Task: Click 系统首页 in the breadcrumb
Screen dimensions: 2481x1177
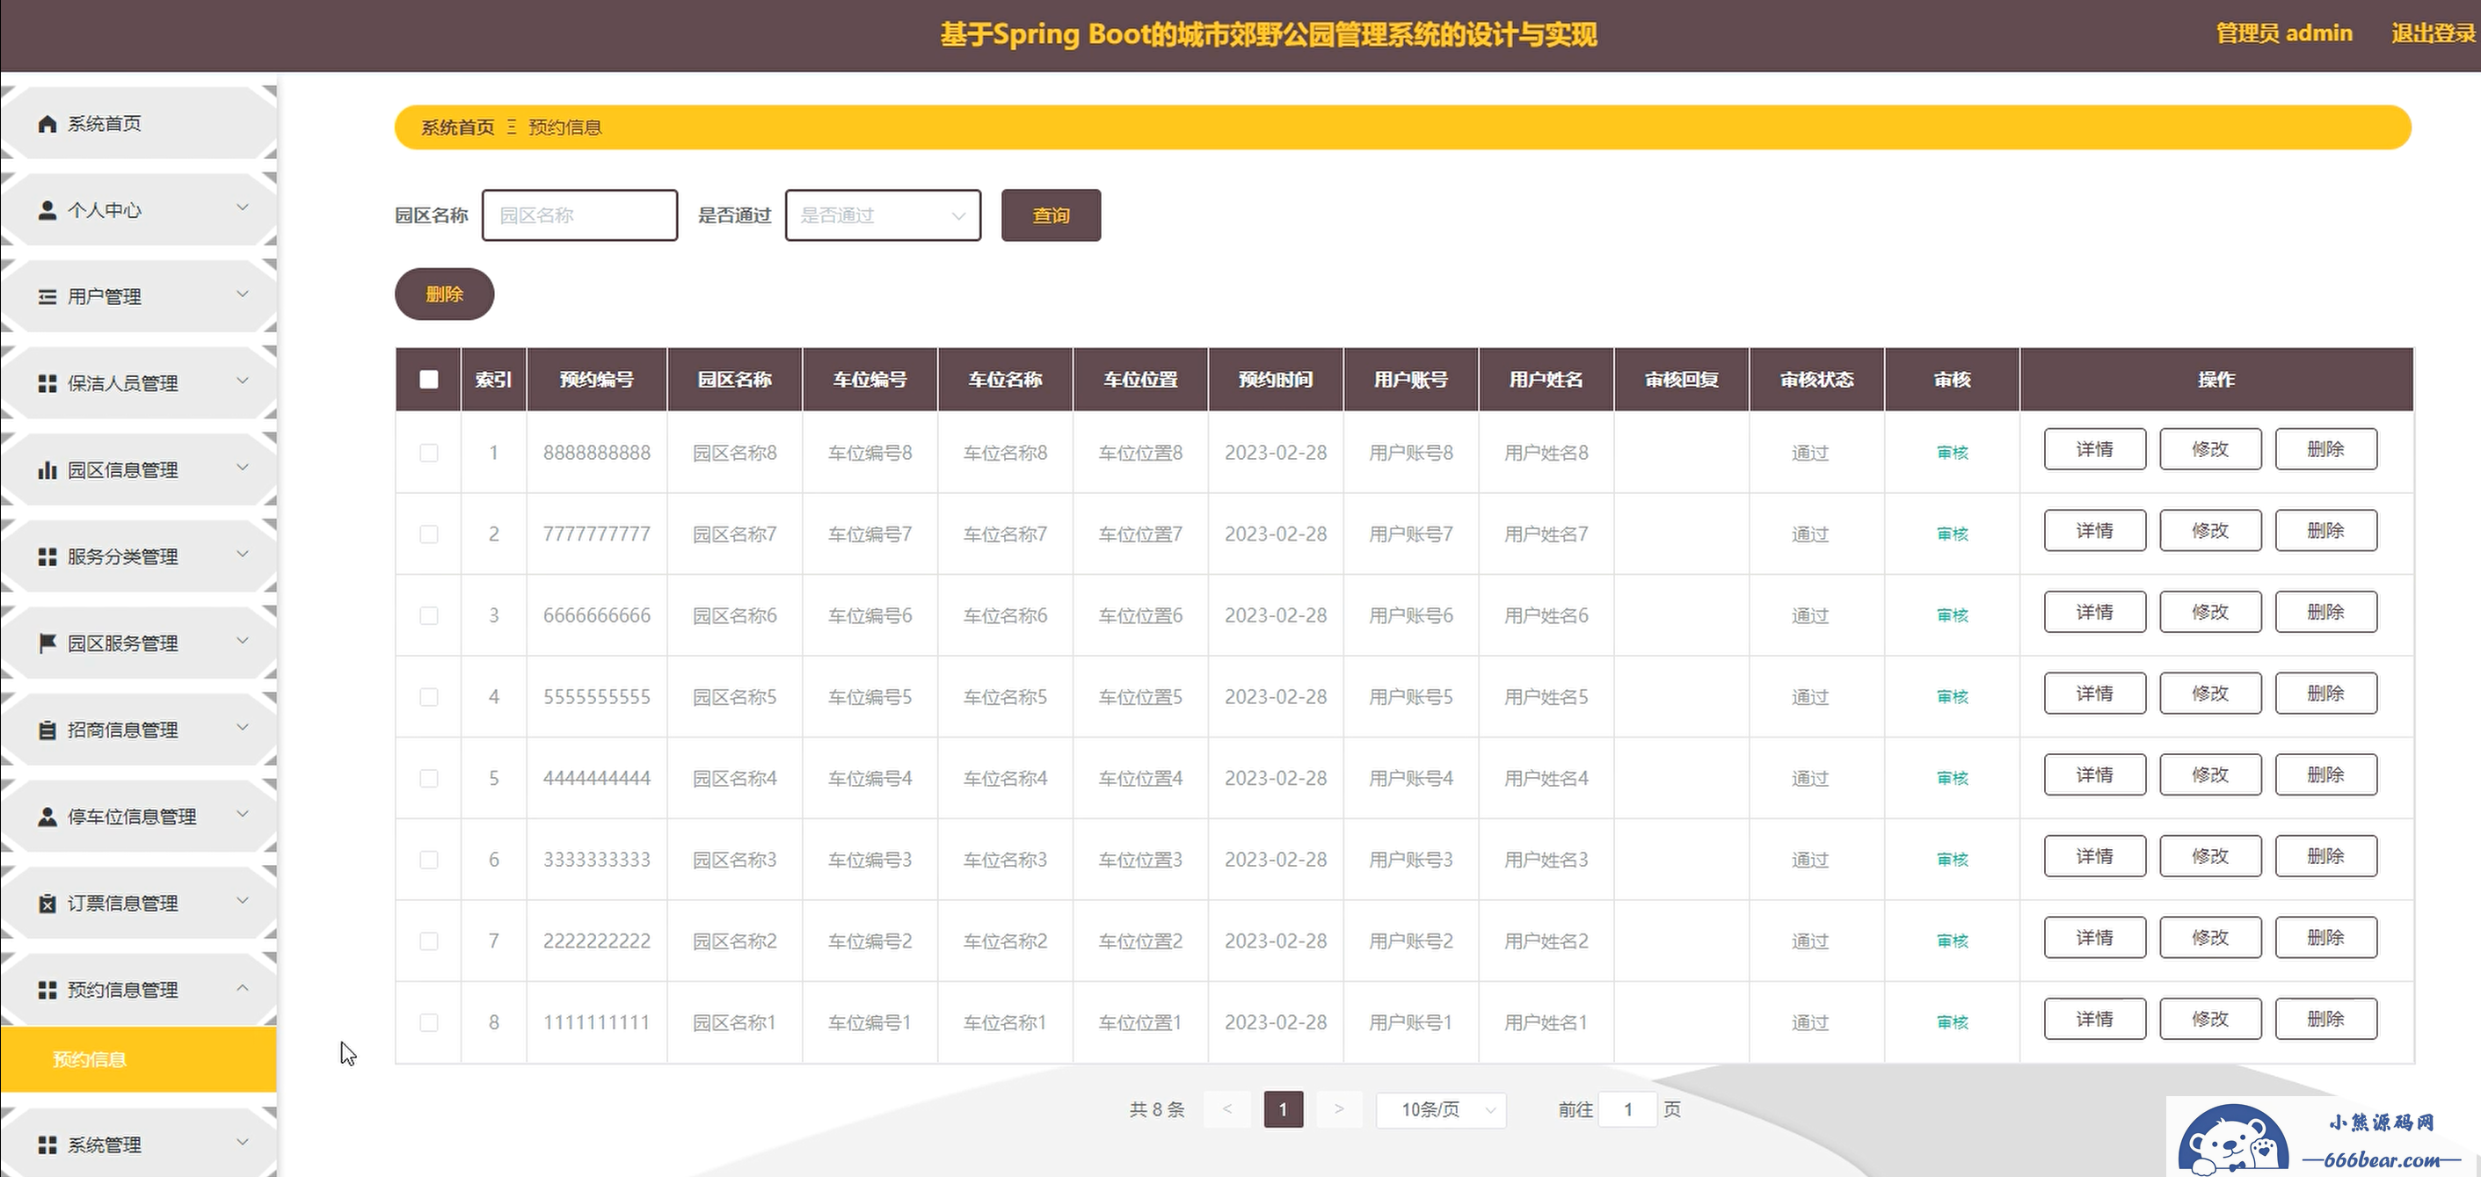Action: tap(457, 127)
